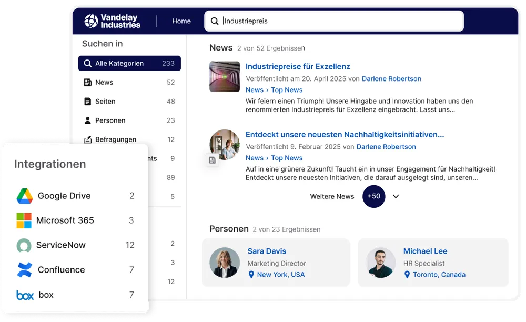
Task: Select the Microsoft 365 integration
Action: click(x=75, y=220)
